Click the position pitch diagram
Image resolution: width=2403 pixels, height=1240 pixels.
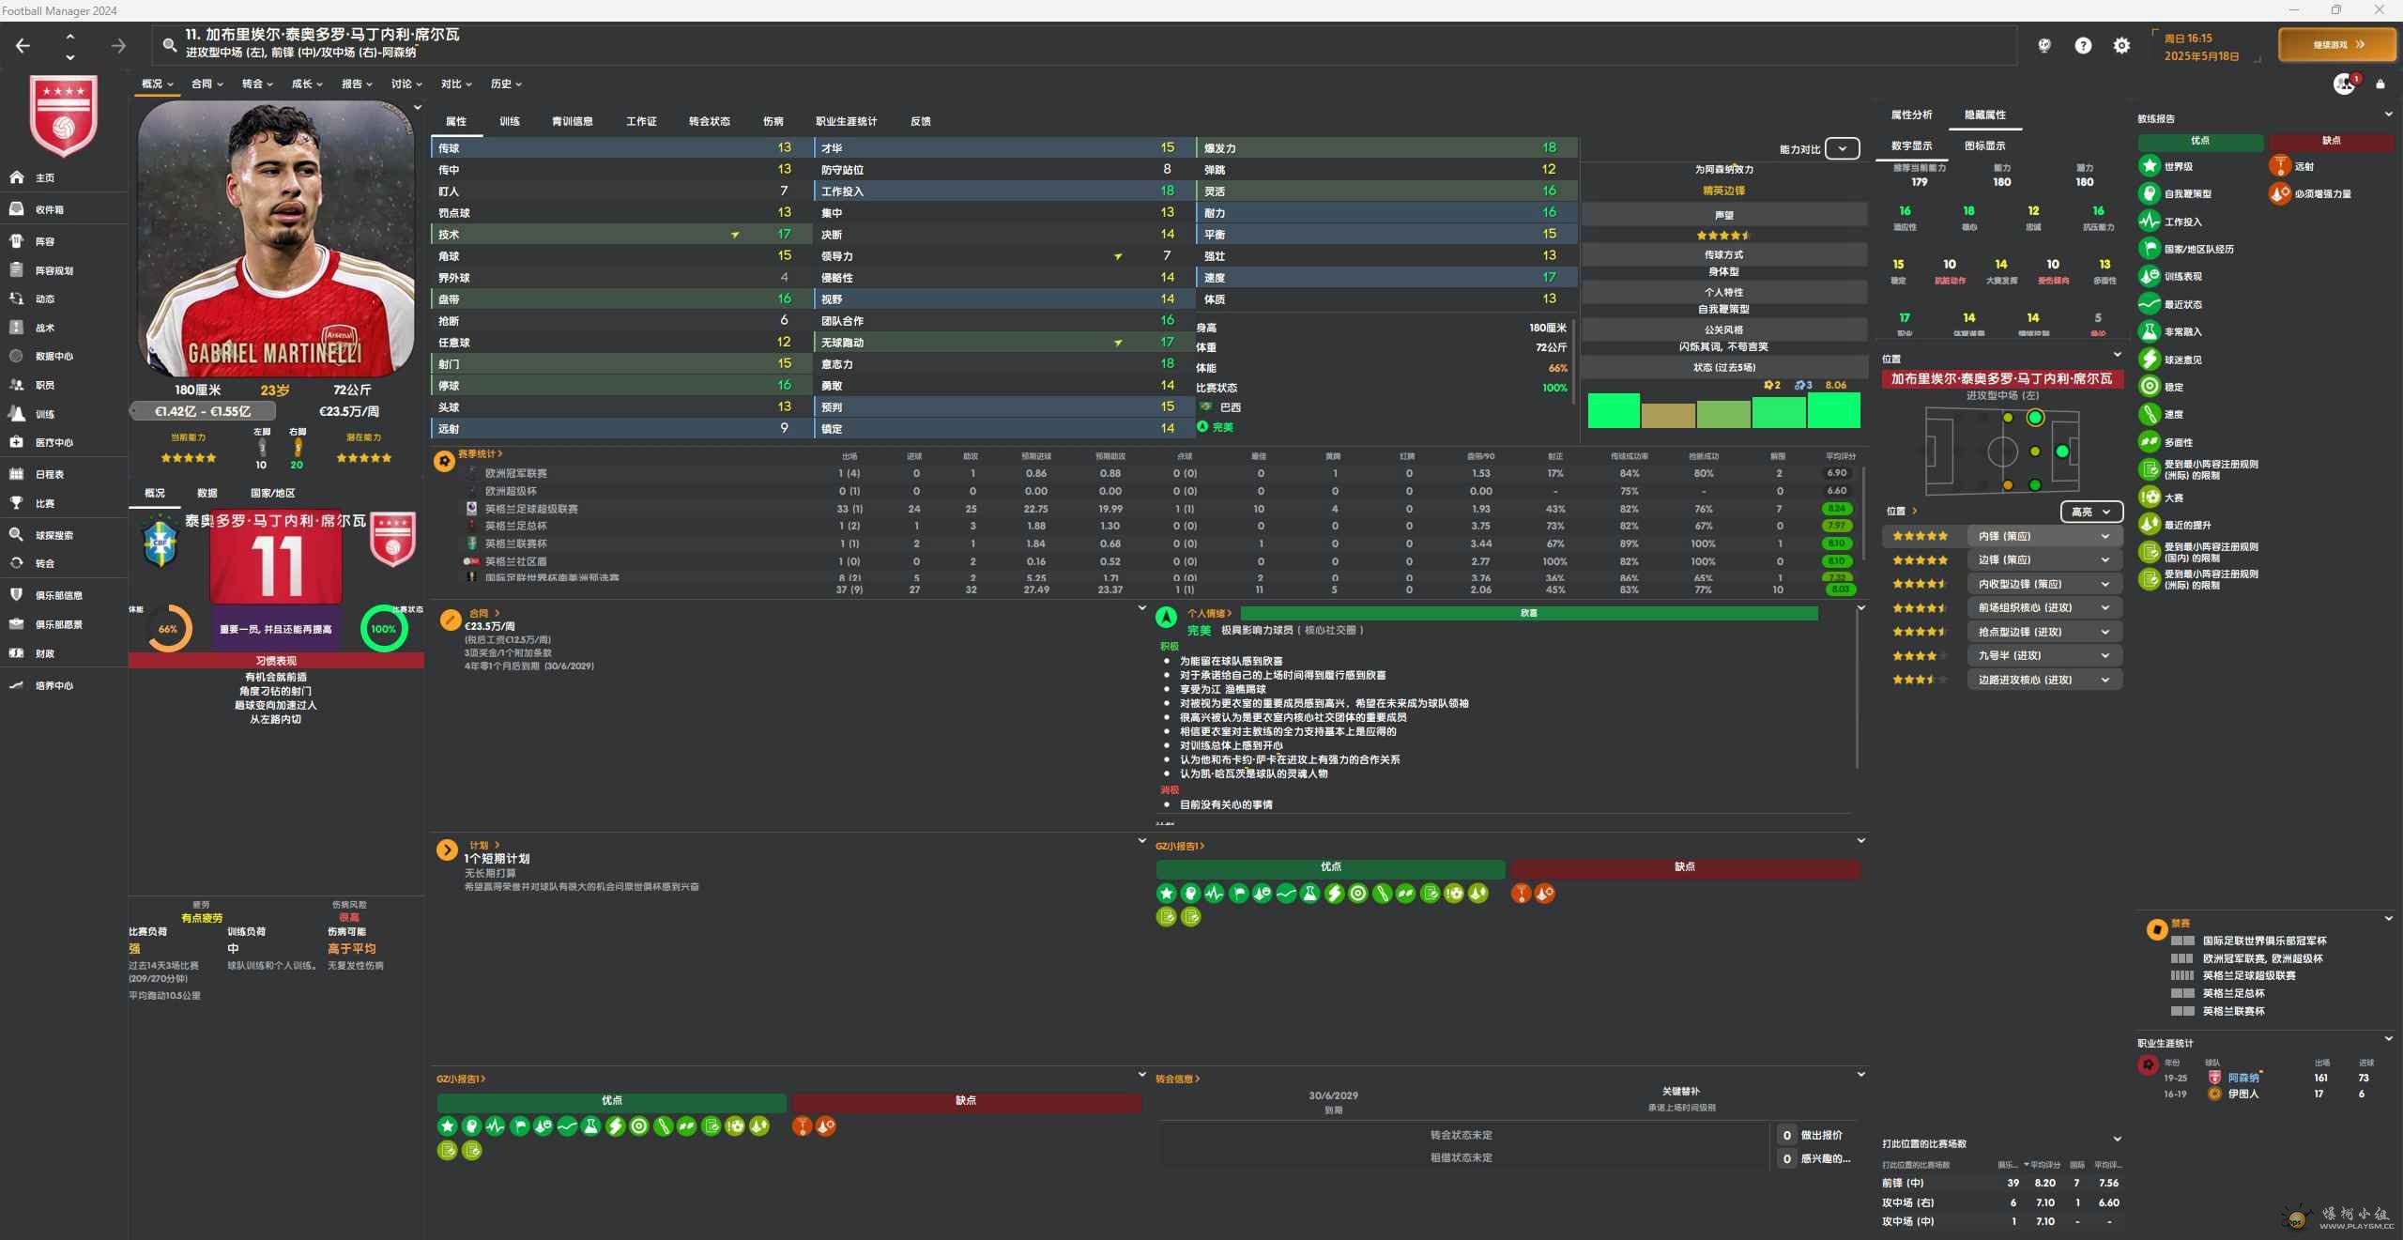(x=2002, y=451)
